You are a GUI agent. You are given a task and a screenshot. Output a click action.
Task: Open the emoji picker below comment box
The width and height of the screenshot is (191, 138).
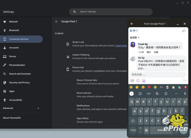click(138, 81)
